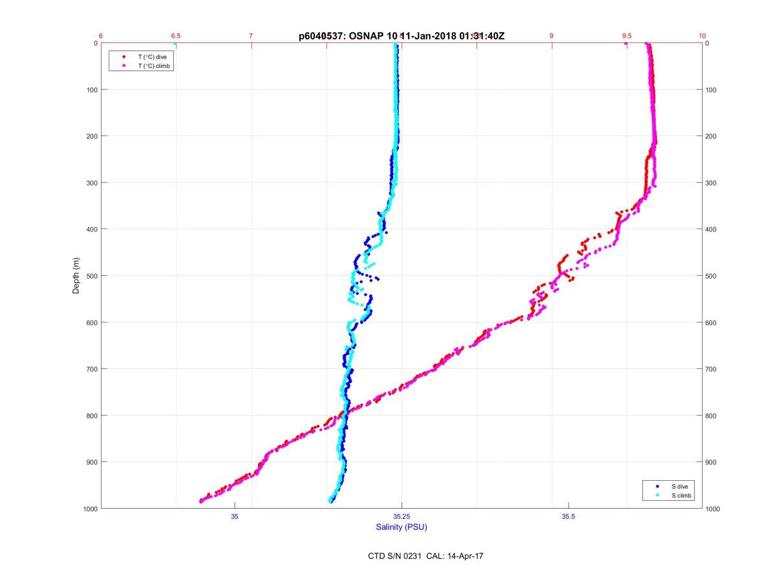Click '800' on the right depth axis
The width and height of the screenshot is (776, 572).
click(711, 416)
